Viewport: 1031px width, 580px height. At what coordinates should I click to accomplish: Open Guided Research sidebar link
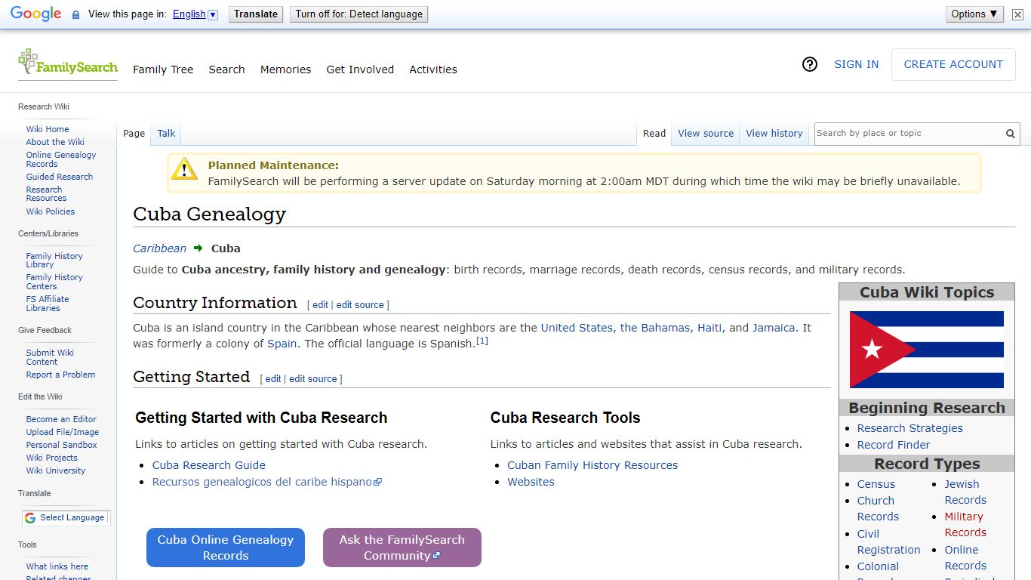tap(60, 177)
